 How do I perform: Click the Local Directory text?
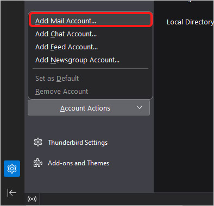coord(190,22)
